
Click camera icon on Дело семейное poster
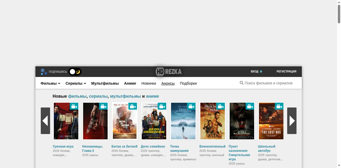(x=162, y=106)
